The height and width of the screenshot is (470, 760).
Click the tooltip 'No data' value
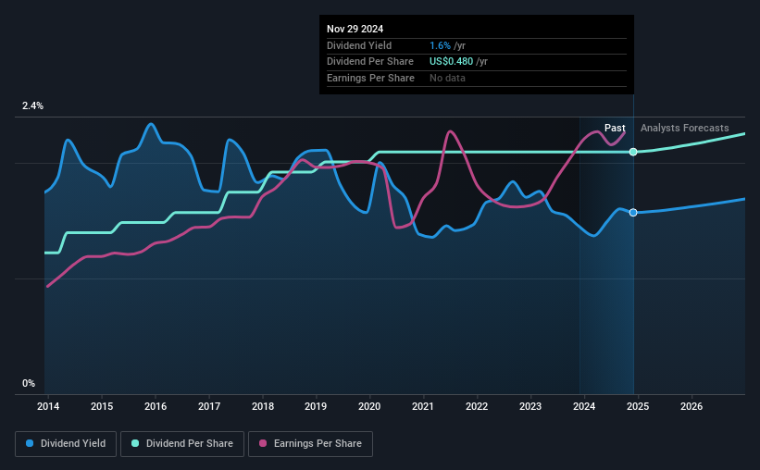[447, 78]
